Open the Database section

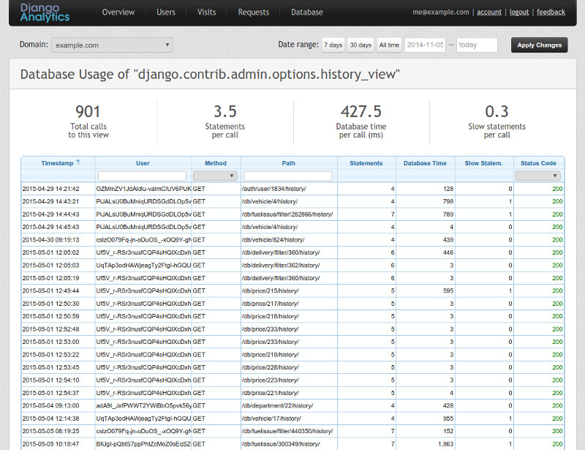(x=307, y=12)
